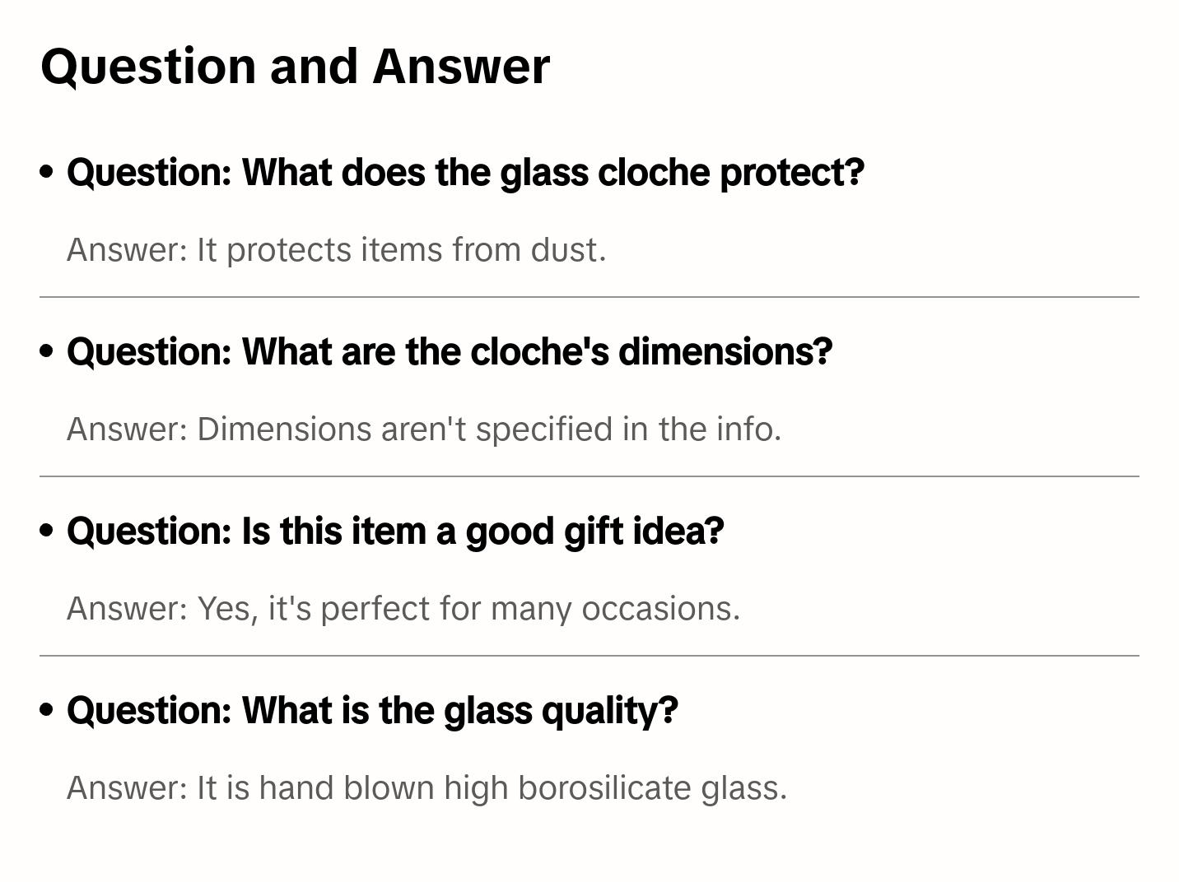Click the answer about protecting items from dust
1179x882 pixels.
[x=336, y=250]
